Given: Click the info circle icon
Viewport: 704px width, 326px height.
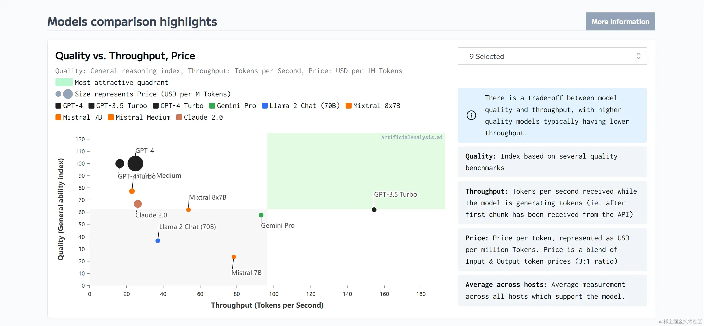Looking at the screenshot, I should pyautogui.click(x=471, y=115).
